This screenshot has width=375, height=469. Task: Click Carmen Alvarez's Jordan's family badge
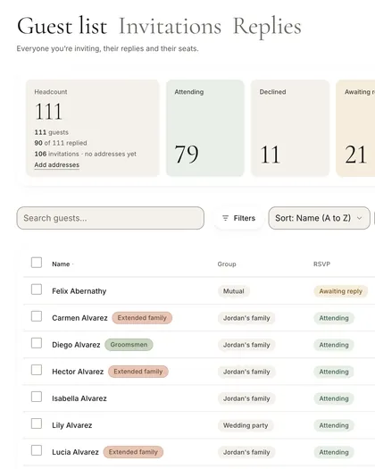(246, 318)
